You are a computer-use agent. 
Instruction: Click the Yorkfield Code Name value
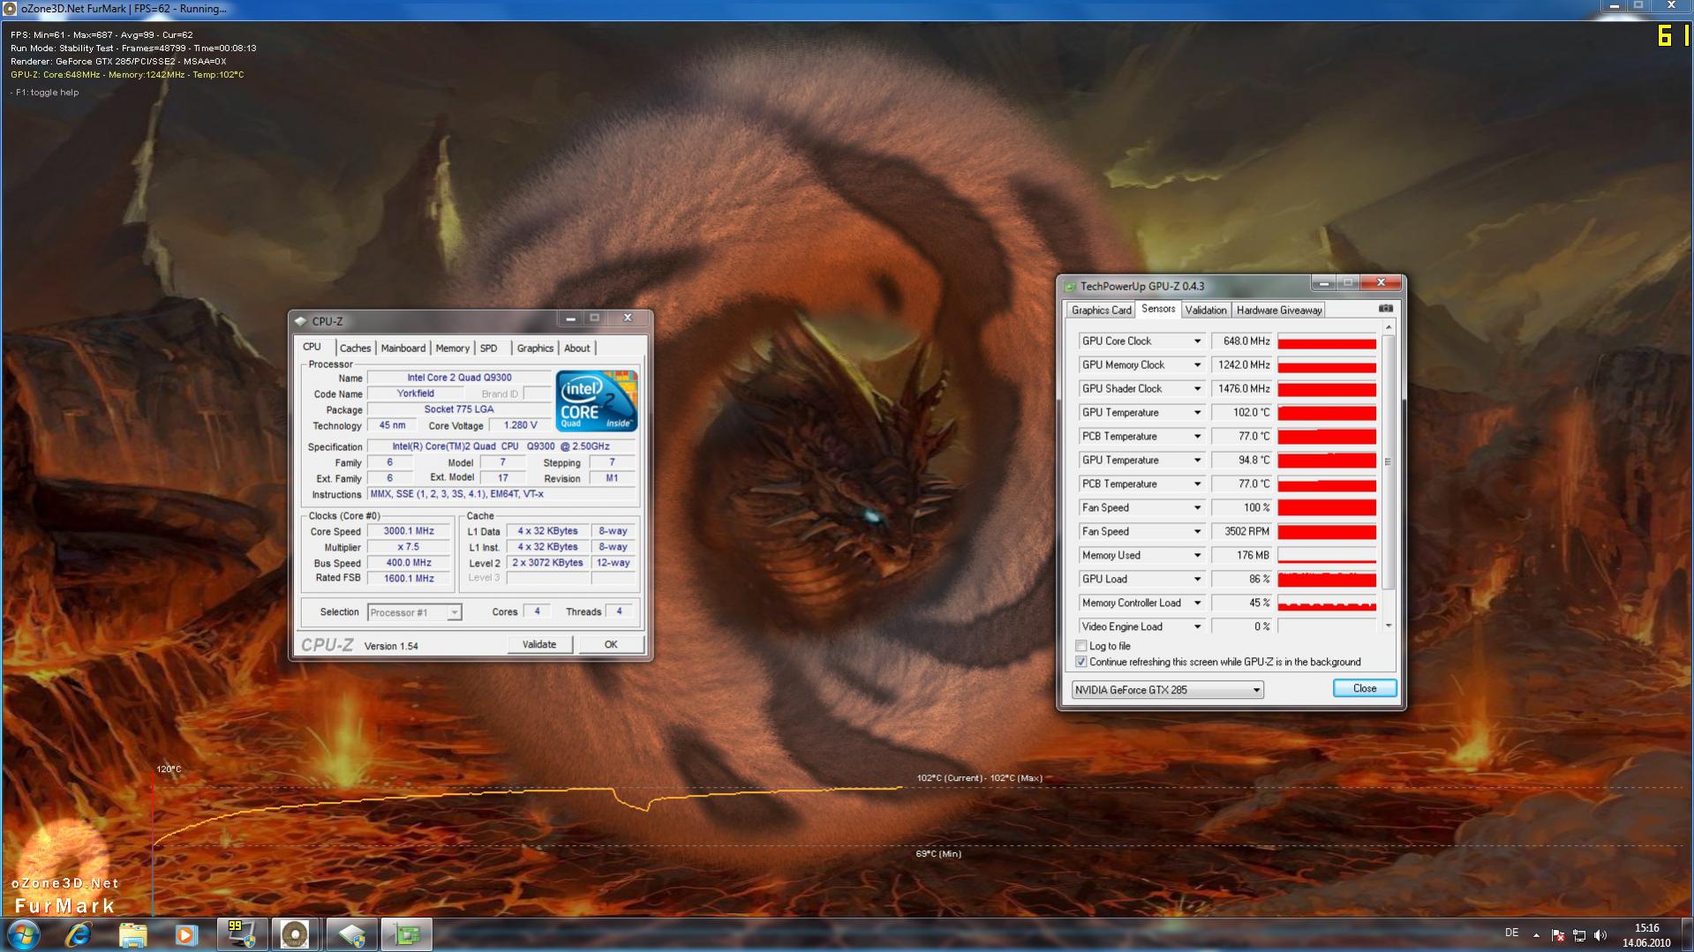pos(415,394)
